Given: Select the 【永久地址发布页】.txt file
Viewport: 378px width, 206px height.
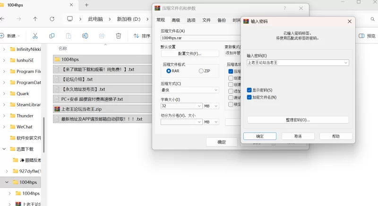Looking at the screenshot, I should (103, 89).
